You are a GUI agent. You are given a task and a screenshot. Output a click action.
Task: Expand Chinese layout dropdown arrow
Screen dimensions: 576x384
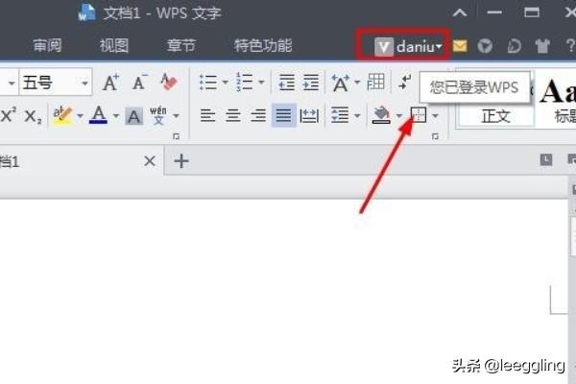coord(357,83)
